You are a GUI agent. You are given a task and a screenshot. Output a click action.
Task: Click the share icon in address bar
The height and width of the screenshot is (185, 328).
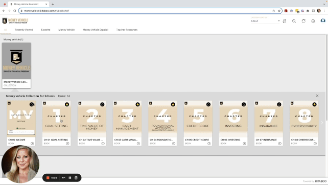(274, 11)
